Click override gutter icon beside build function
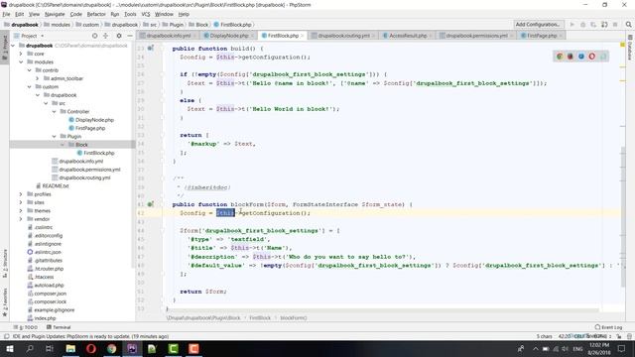Viewport: 635px width, 357px height. 150,49
